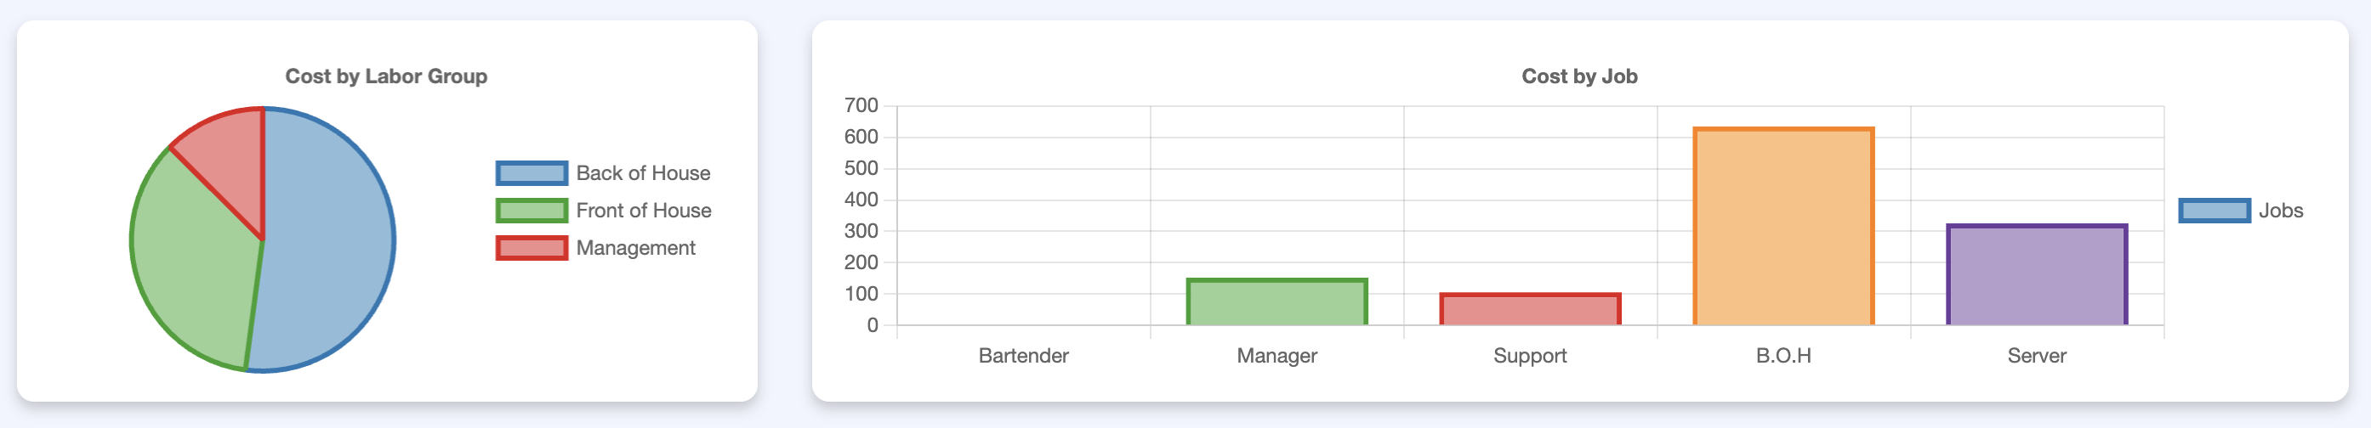This screenshot has width=2371, height=428.
Task: Click the red Support bar
Action: tap(1530, 309)
